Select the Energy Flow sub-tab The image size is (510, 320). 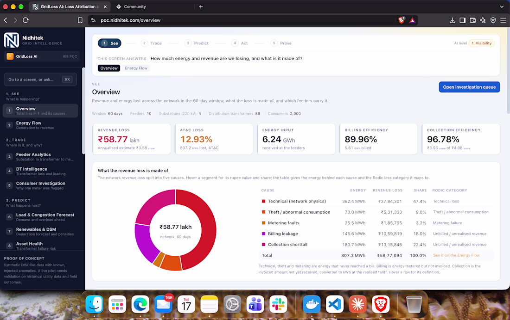tap(136, 68)
